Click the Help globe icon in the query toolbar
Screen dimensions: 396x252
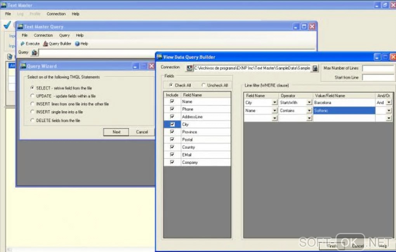pyautogui.click(x=78, y=44)
